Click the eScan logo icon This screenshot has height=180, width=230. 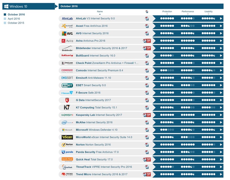[x=67, y=137]
